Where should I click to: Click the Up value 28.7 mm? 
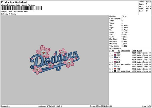125,30
